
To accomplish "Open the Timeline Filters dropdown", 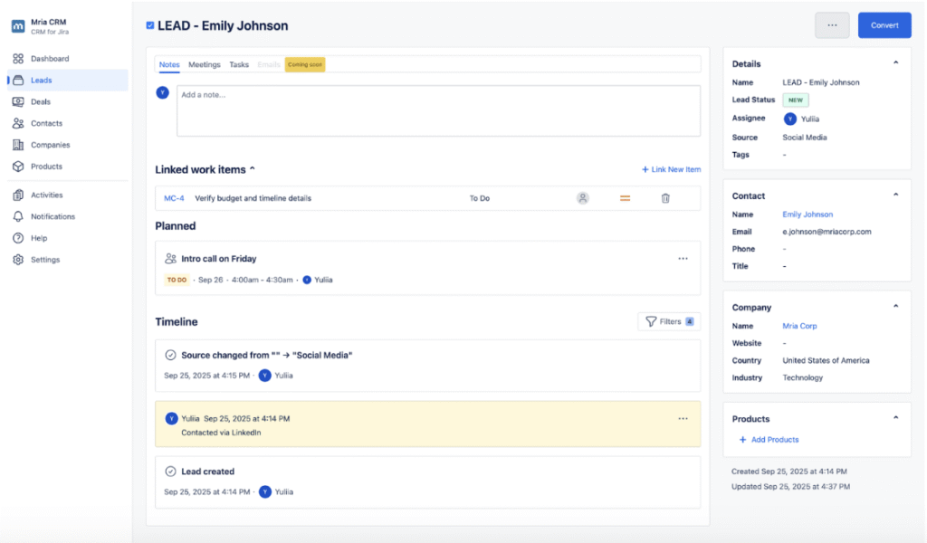I will [x=669, y=321].
